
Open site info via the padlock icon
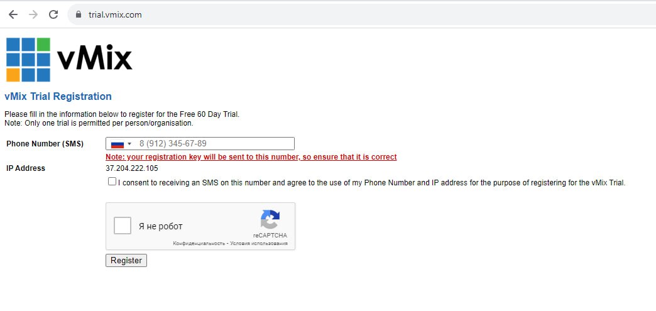click(x=79, y=14)
